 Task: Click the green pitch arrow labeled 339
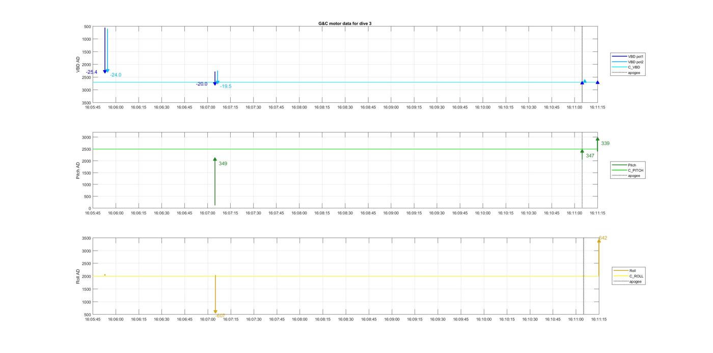coord(597,144)
